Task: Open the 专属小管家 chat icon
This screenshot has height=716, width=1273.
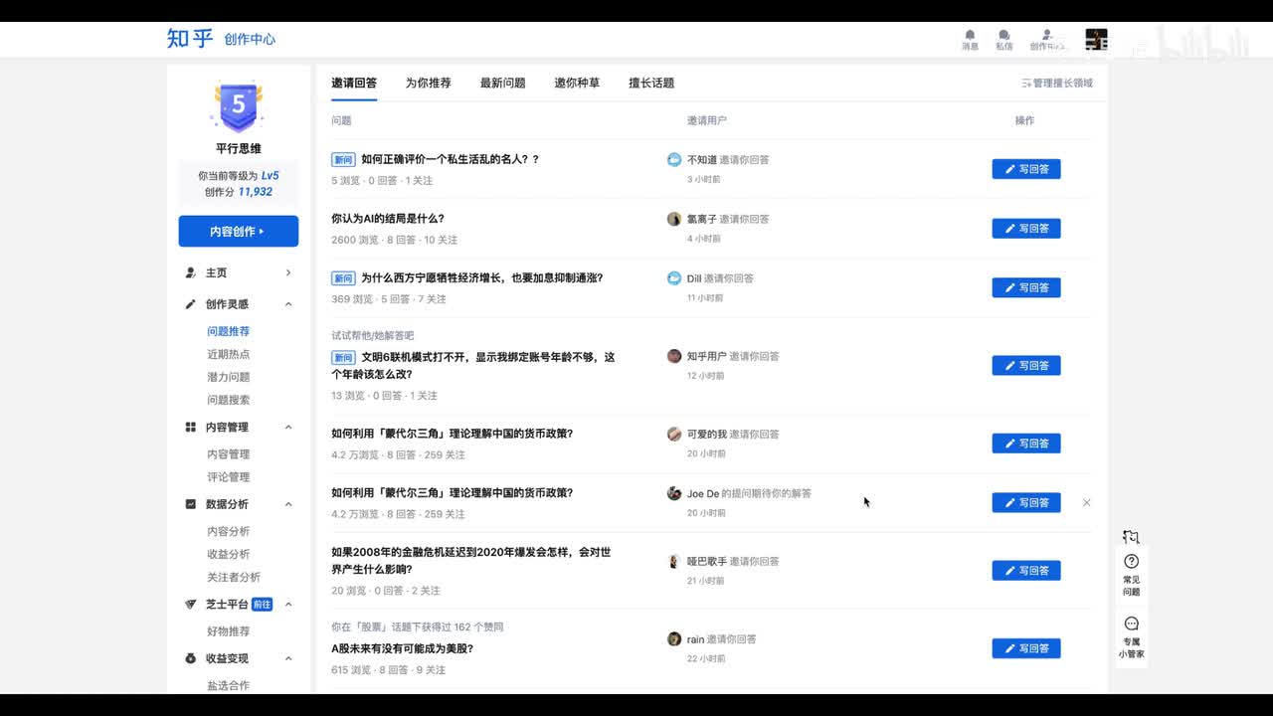Action: click(x=1131, y=625)
